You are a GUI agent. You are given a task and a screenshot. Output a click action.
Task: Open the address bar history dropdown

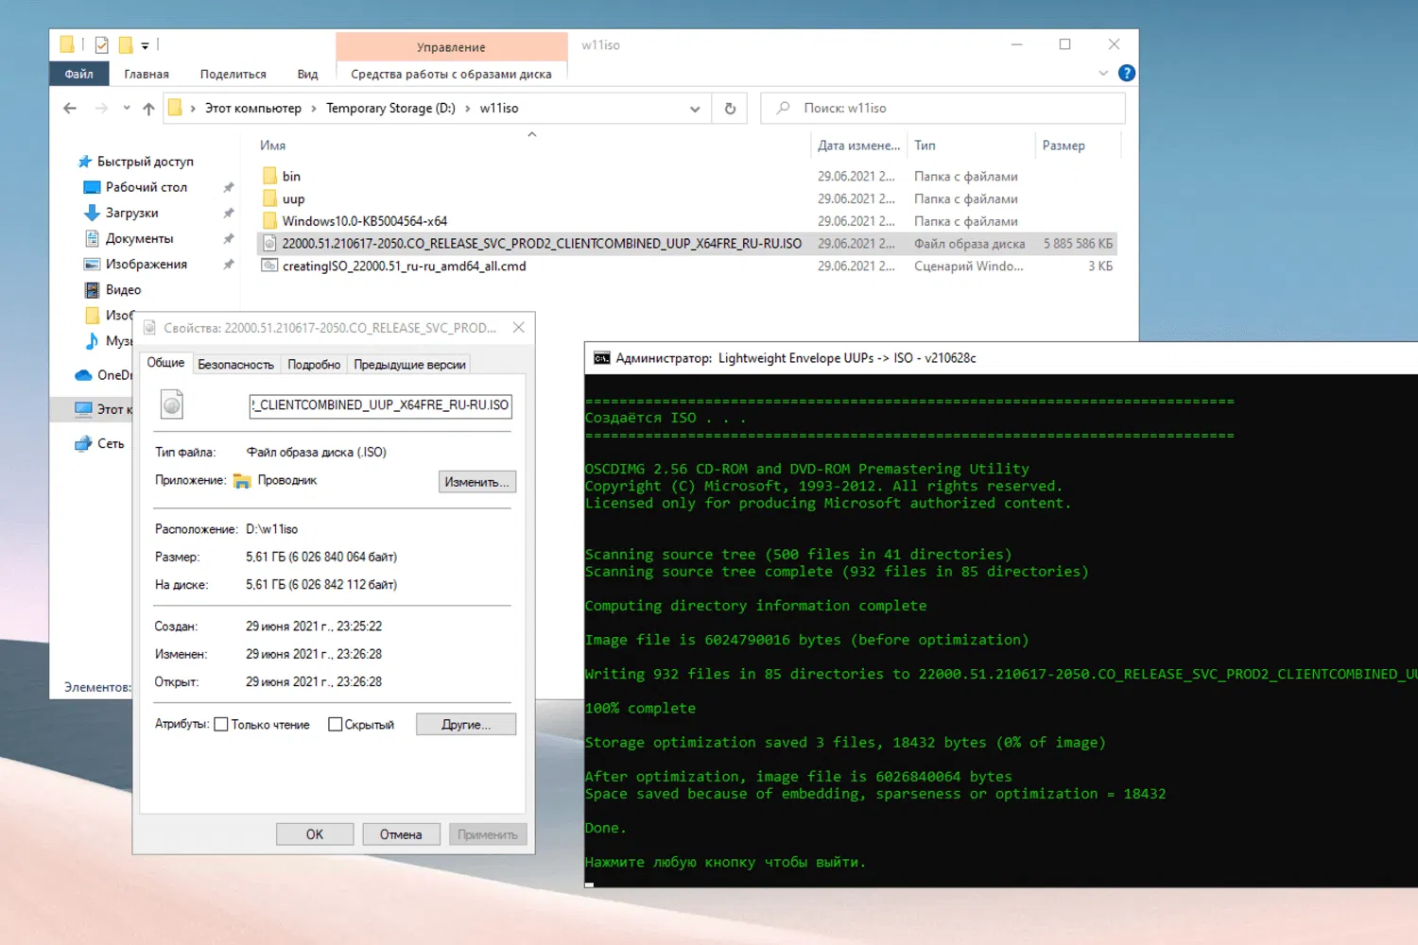point(695,108)
